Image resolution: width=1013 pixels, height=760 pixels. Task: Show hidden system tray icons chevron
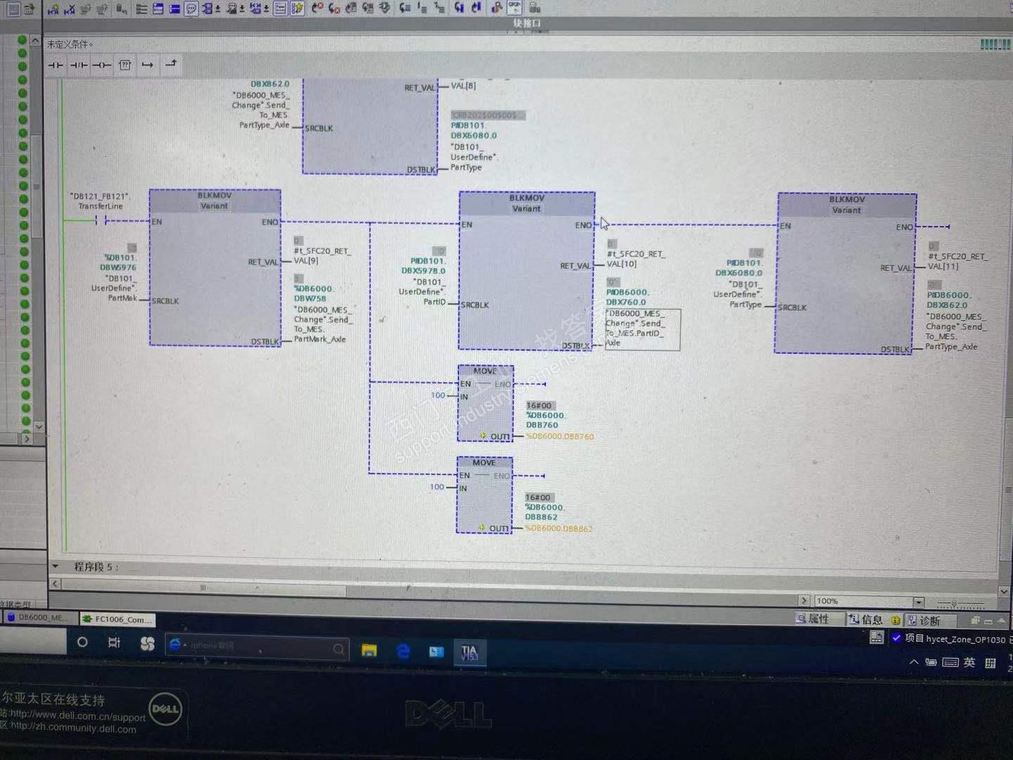tap(914, 662)
